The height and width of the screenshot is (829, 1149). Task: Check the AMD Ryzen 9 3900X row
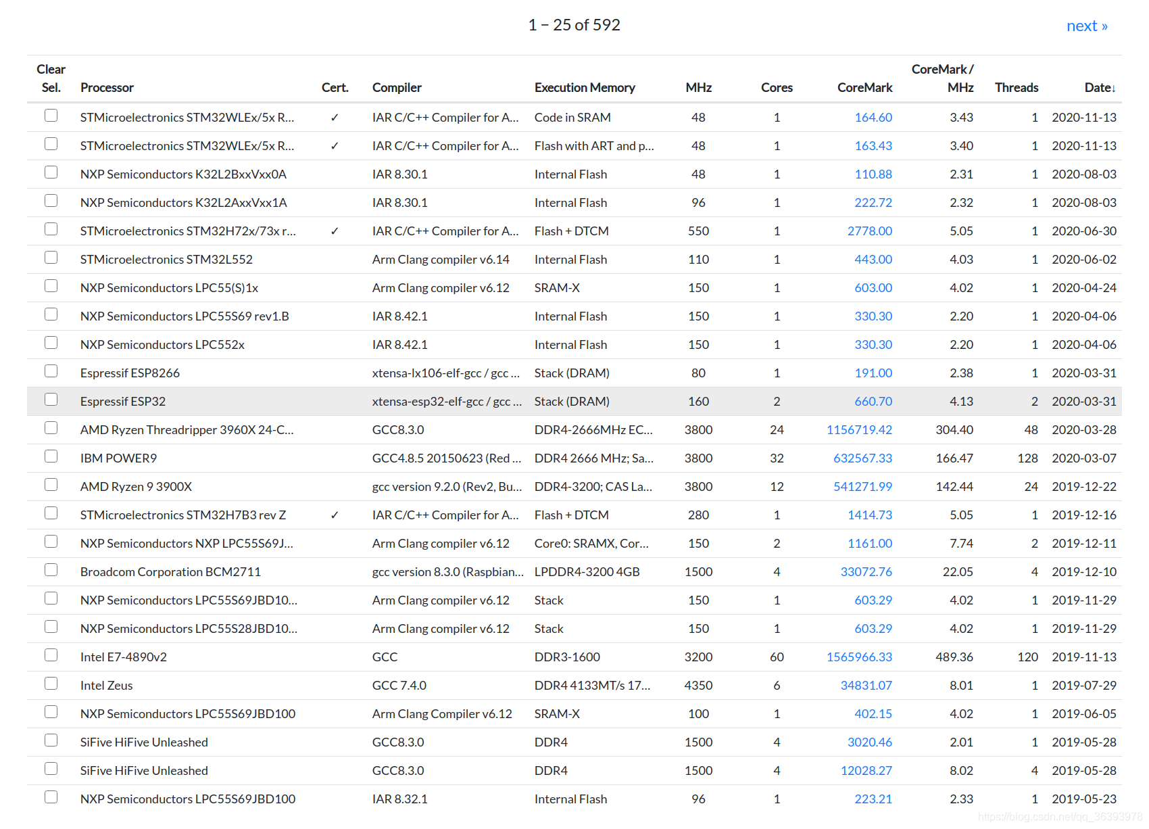pyautogui.click(x=51, y=485)
